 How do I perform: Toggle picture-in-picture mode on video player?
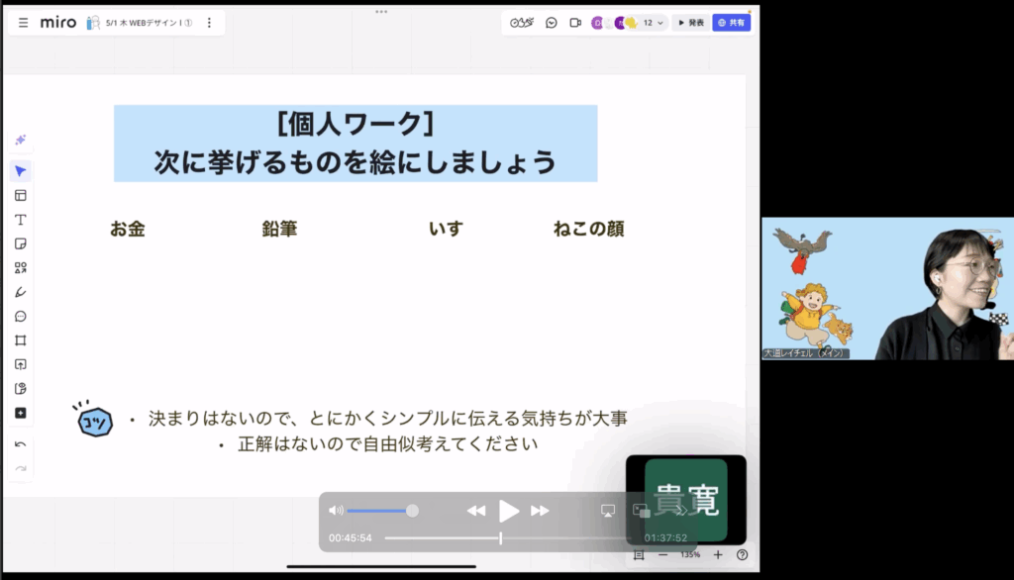tap(641, 510)
